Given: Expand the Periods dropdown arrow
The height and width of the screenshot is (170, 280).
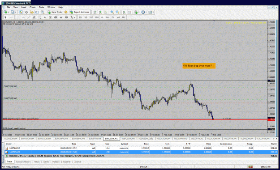Looking at the screenshot, I should [x=146, y=12].
